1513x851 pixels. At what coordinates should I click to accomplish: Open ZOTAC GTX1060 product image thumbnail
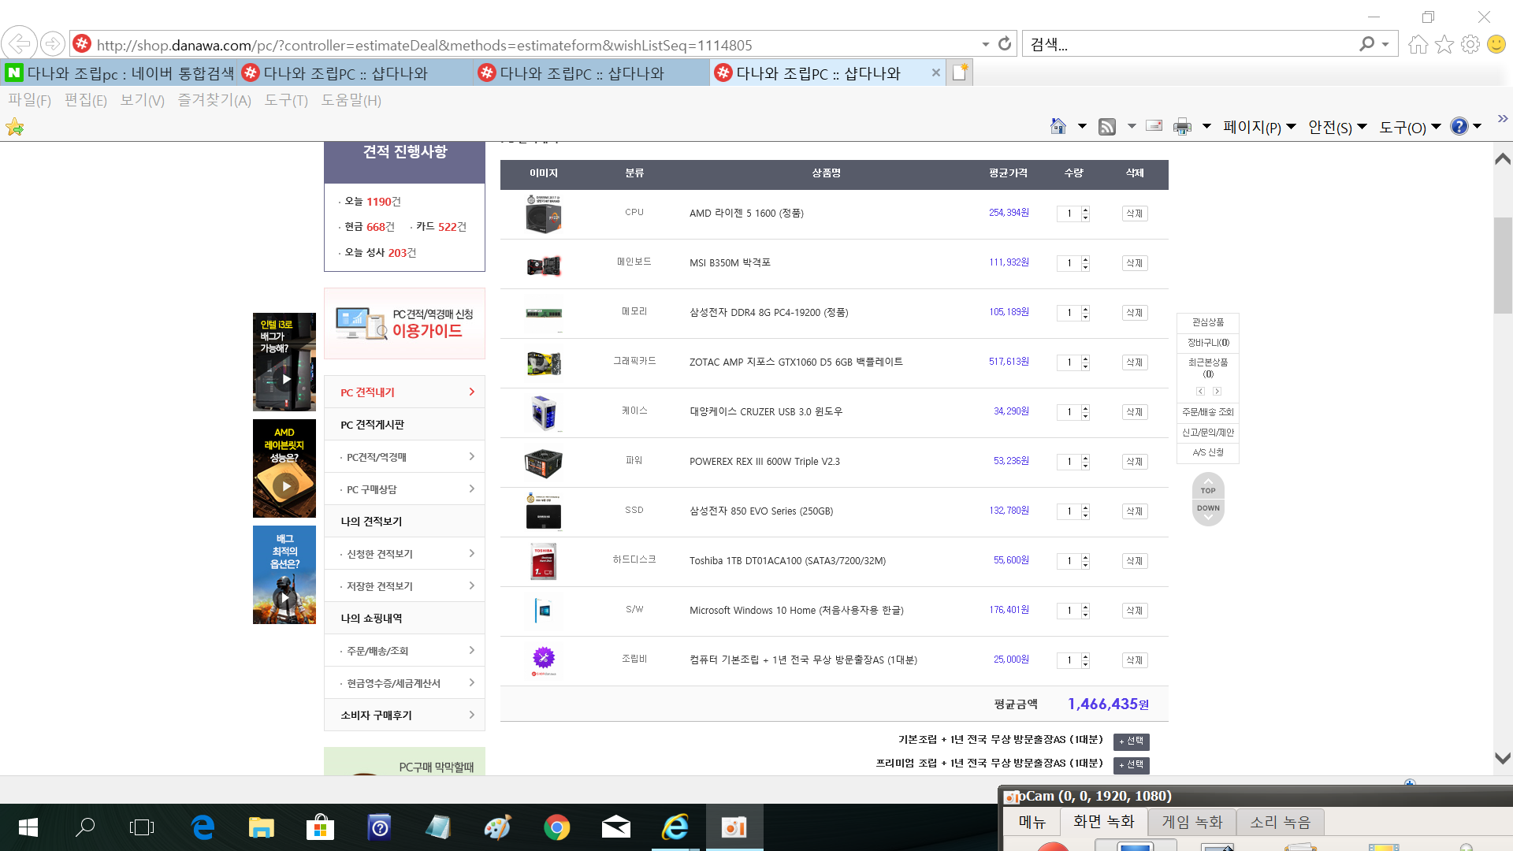(x=544, y=363)
